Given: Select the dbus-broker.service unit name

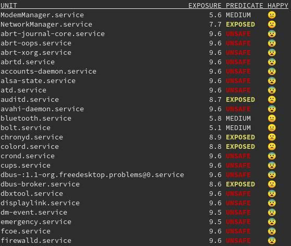Looking at the screenshot, I should pyautogui.click(x=40, y=184).
